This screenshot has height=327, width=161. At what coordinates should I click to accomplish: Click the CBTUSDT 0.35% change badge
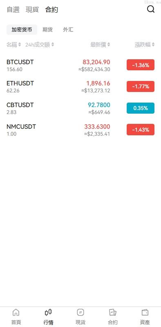[x=141, y=108]
